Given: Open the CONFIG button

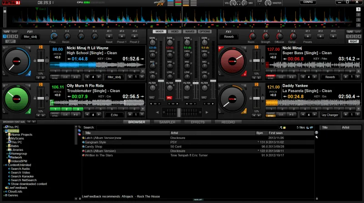Looking at the screenshot, I should coord(308,2).
